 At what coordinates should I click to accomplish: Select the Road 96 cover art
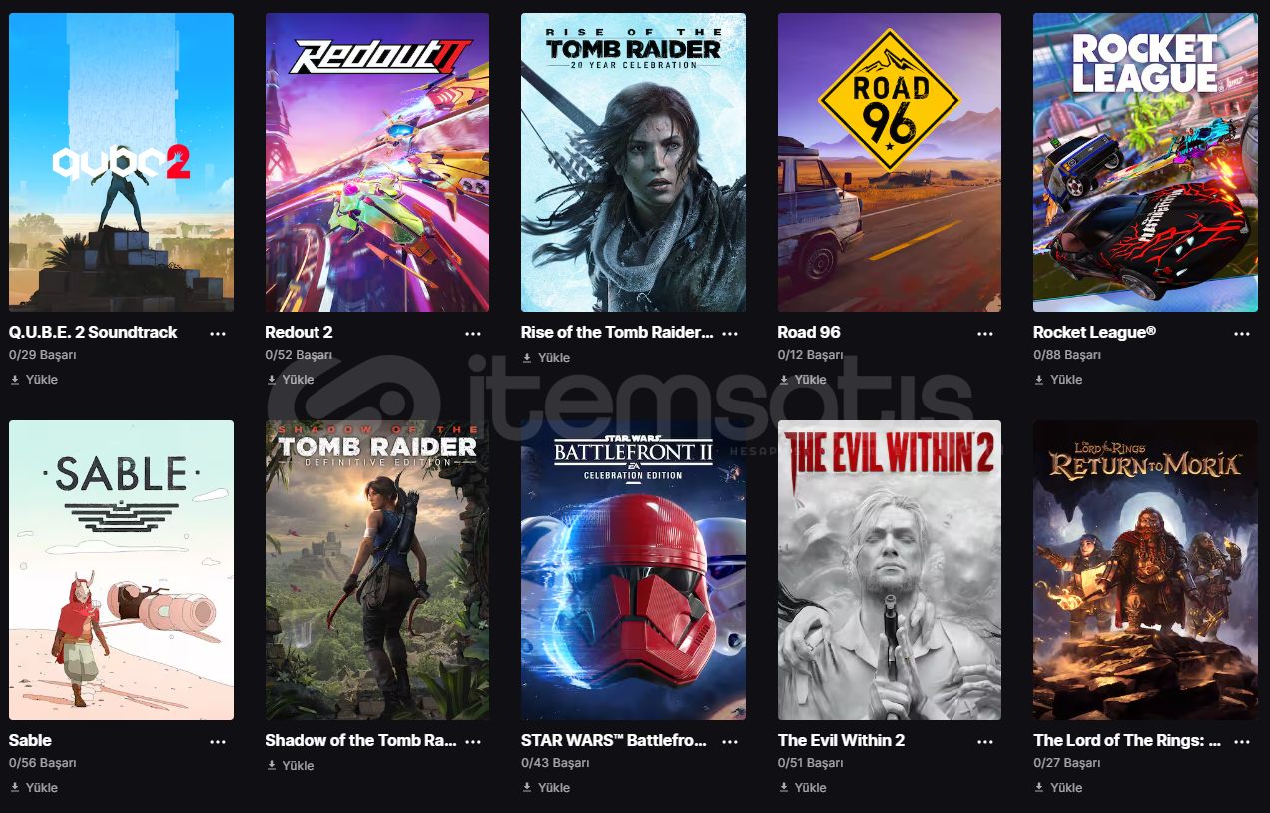pyautogui.click(x=890, y=162)
